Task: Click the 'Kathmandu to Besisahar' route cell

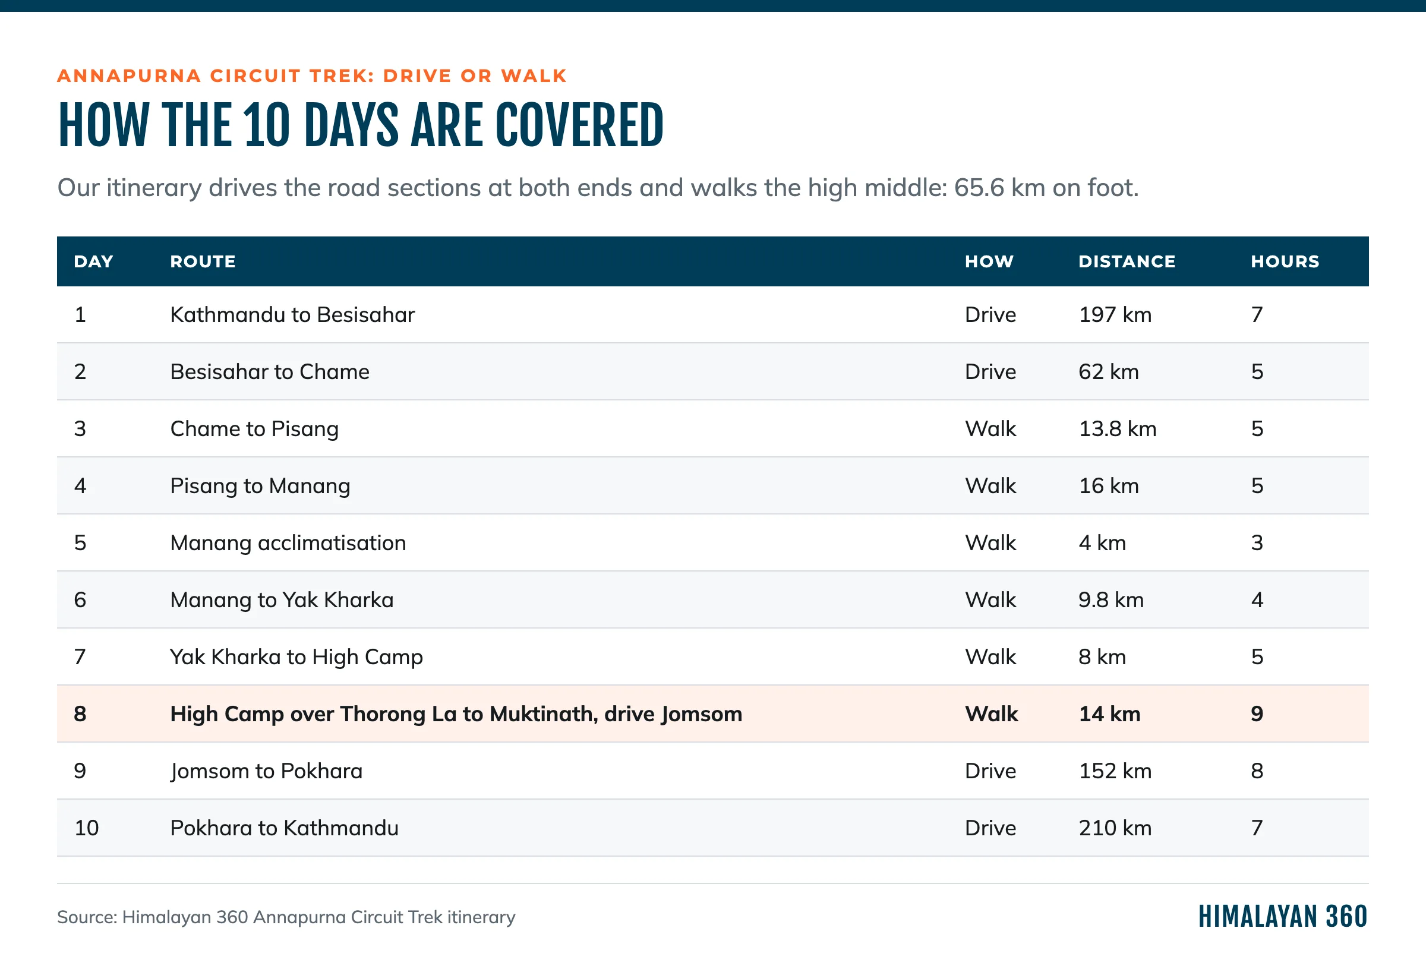Action: [x=292, y=315]
